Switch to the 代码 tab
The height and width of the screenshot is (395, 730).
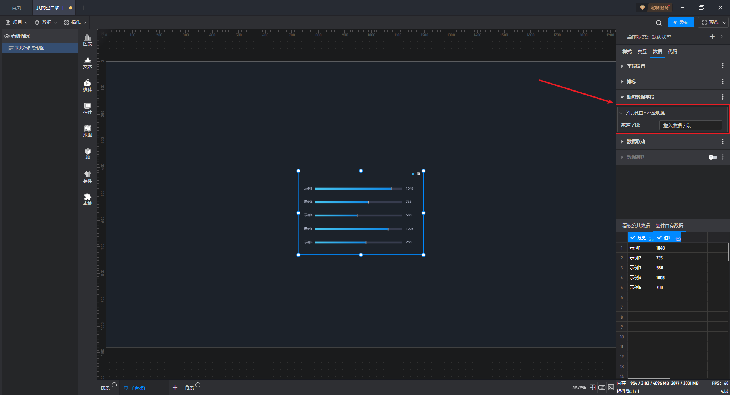672,52
